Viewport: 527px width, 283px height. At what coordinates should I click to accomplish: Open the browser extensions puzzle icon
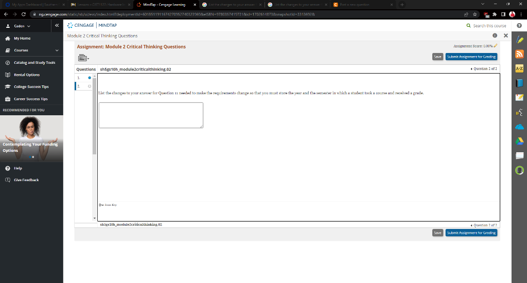tap(495, 14)
